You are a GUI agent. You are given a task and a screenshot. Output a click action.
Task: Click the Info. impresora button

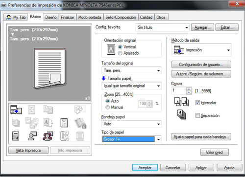point(70,150)
